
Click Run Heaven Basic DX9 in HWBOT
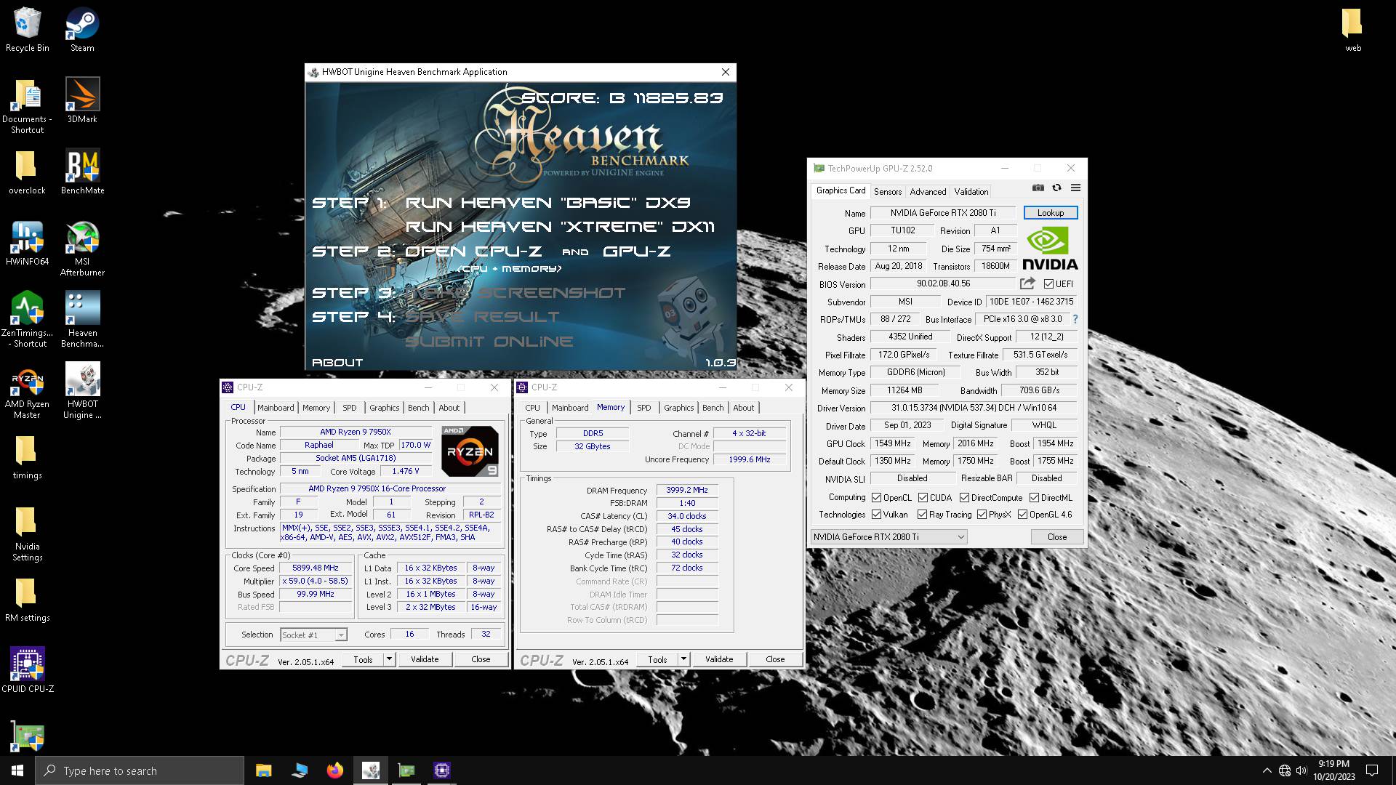(x=547, y=203)
